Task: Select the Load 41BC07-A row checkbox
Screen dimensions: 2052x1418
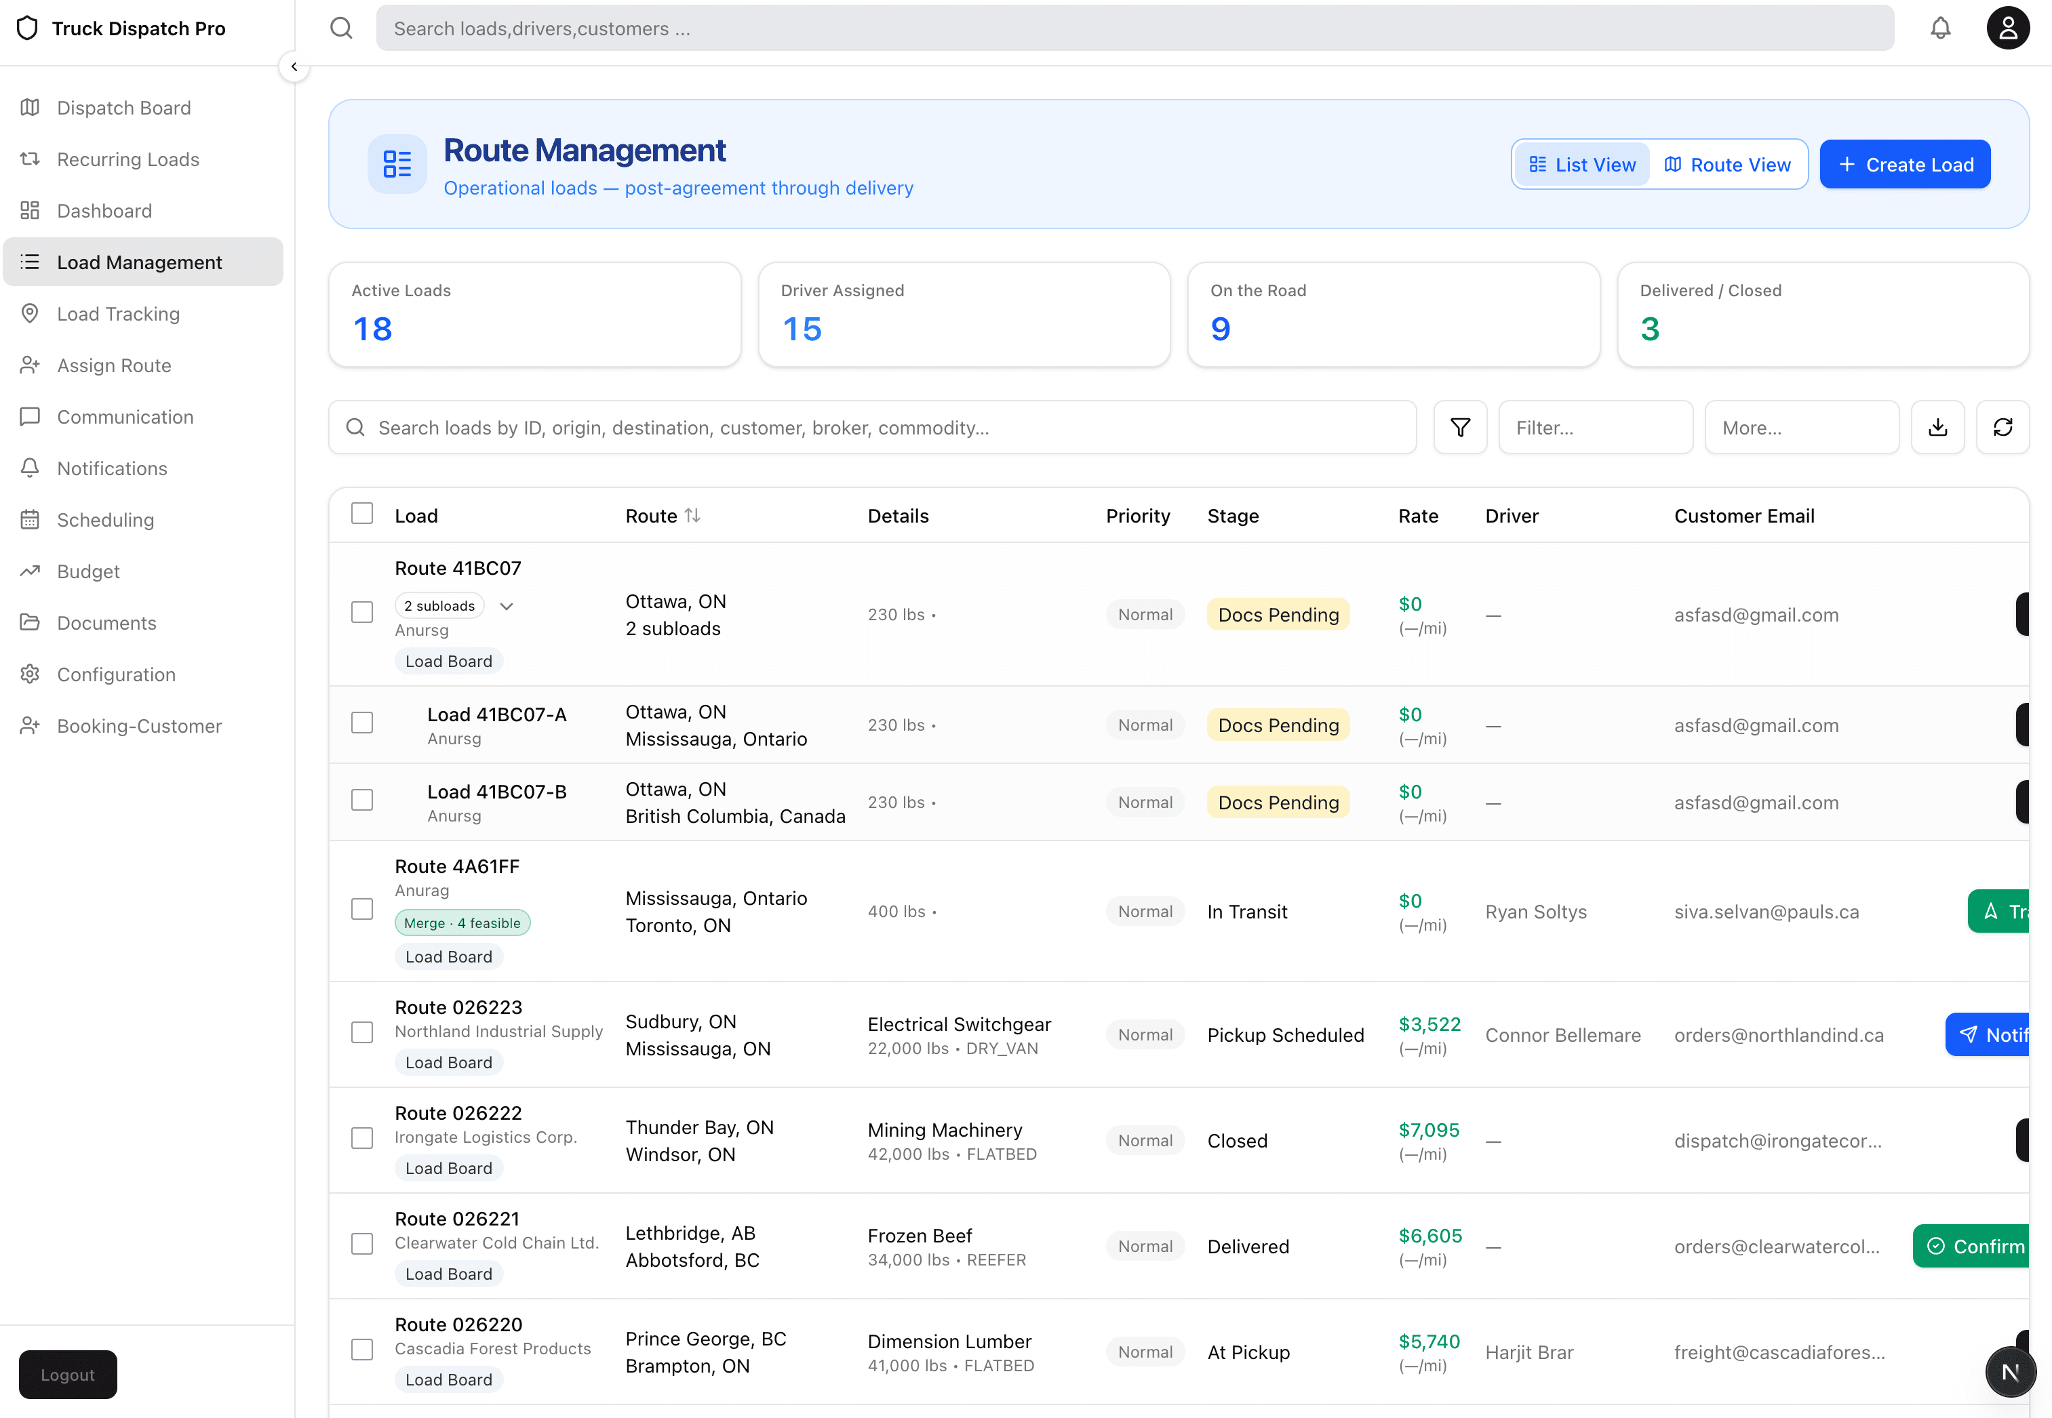Action: click(361, 723)
